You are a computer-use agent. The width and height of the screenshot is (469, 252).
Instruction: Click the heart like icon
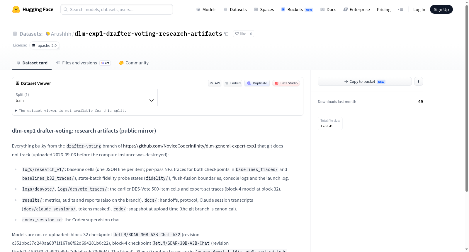[237, 34]
